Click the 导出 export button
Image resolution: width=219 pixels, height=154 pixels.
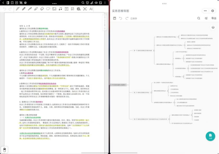tap(214, 18)
